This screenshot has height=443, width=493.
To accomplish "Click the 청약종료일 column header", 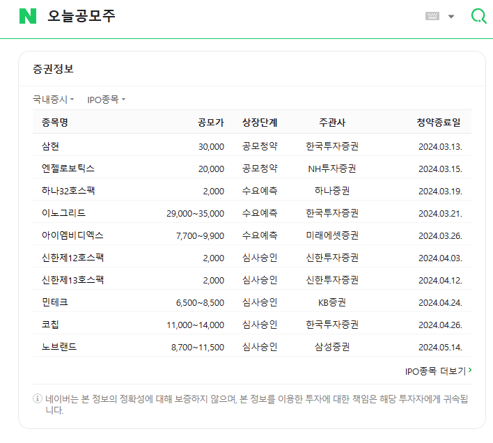I will pos(439,123).
